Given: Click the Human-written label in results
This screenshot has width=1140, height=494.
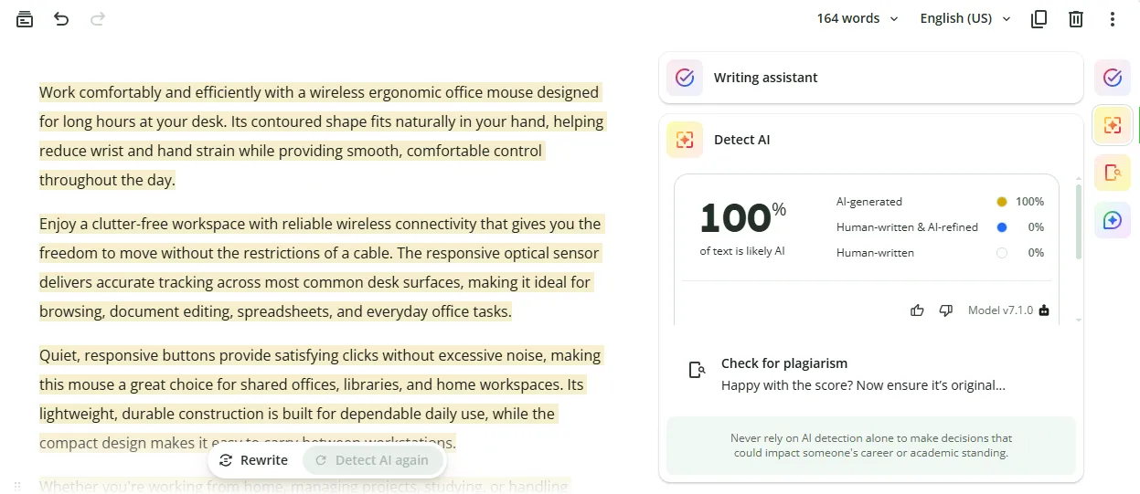Looking at the screenshot, I should click(x=875, y=253).
